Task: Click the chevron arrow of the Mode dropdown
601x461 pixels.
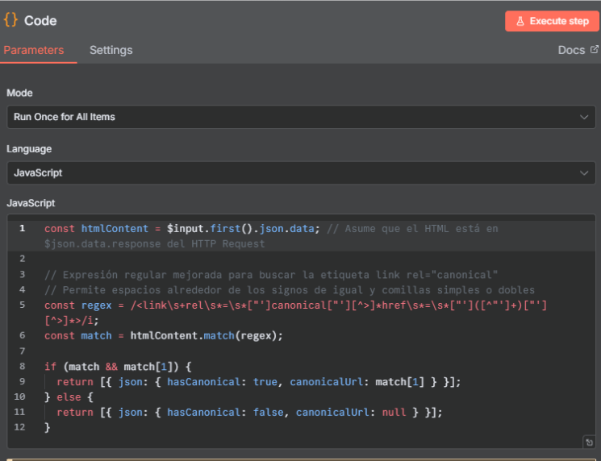Action: [x=584, y=117]
